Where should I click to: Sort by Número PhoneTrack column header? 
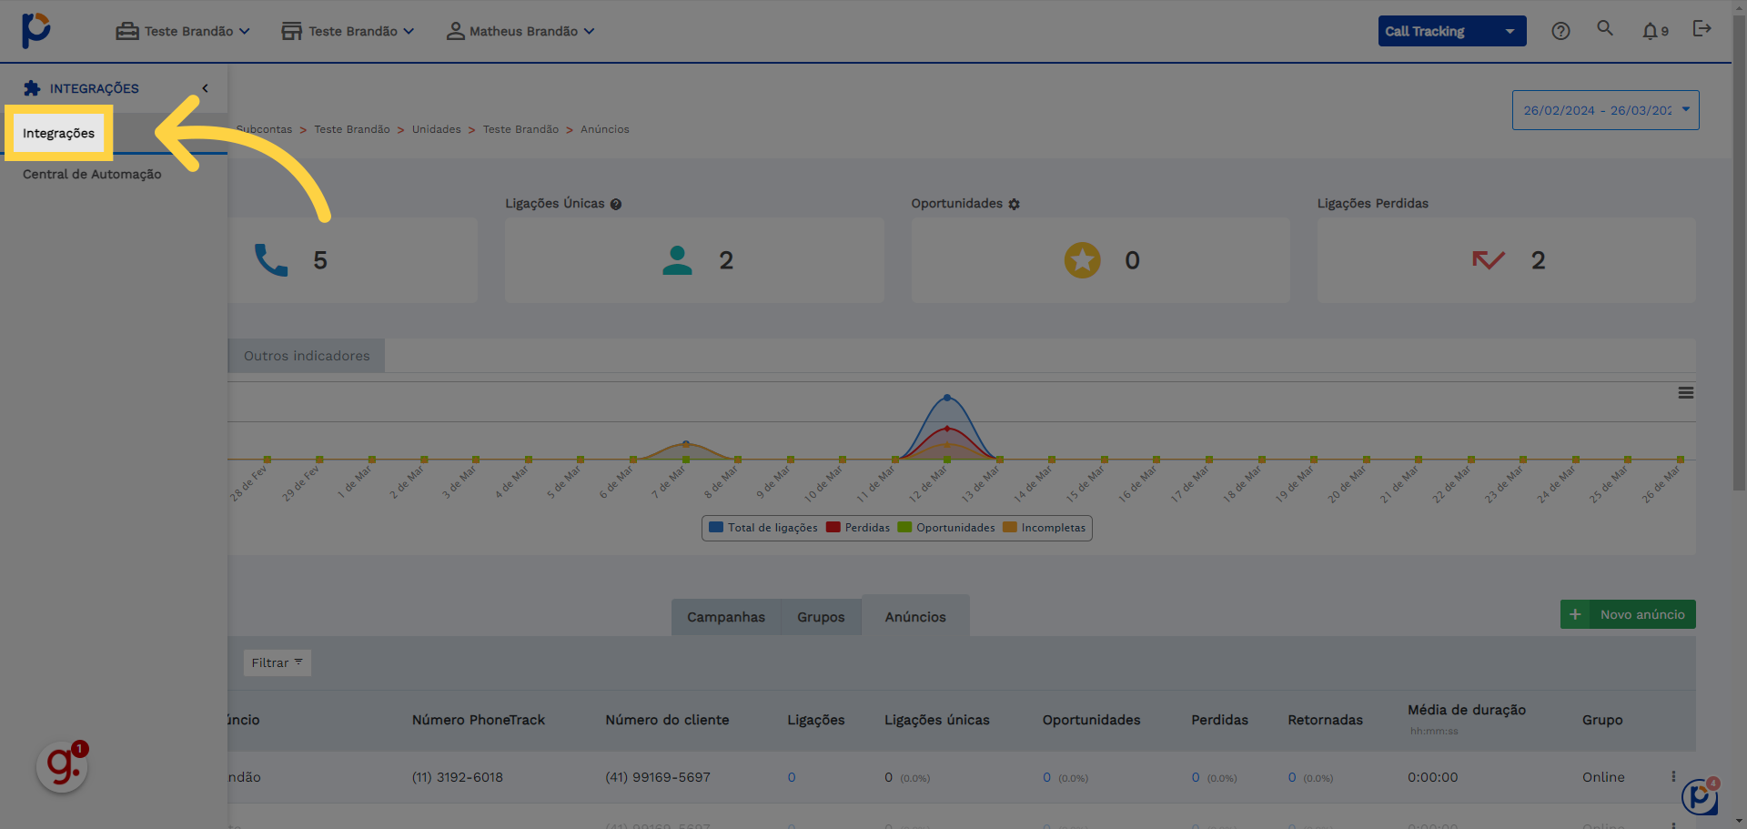(479, 720)
